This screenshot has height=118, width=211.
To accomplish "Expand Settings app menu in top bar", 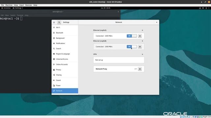I will pyautogui.click(x=18, y=8).
